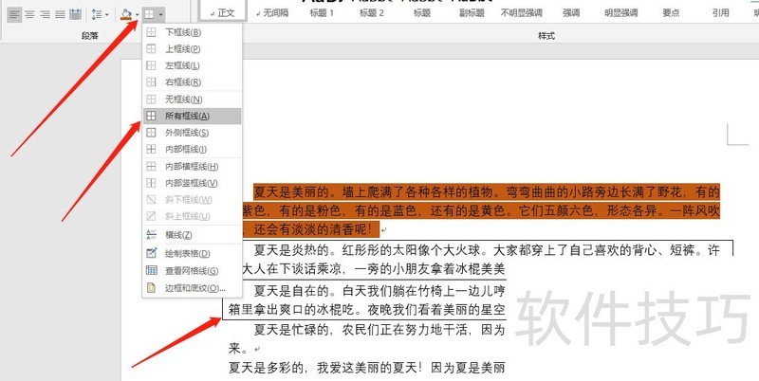Apply the 明显强调 style
Screen dimensions: 759x381
pos(621,13)
